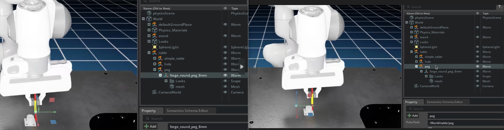Expand the hole node in left panel

(x=155, y=64)
